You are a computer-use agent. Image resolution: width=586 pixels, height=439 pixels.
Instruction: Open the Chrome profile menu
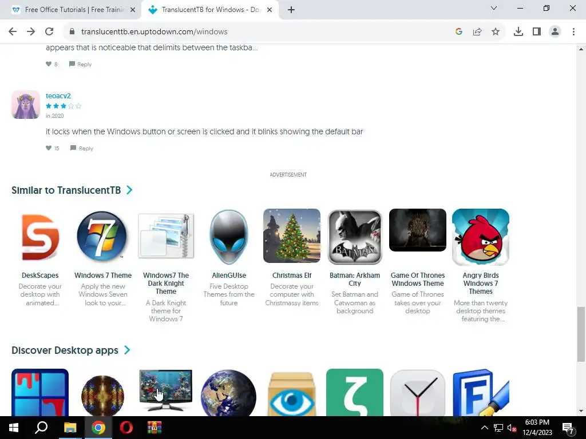[x=555, y=32]
